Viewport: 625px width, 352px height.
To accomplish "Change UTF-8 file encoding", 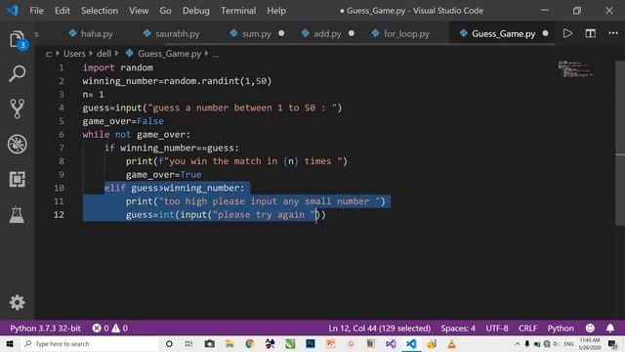I will [497, 329].
